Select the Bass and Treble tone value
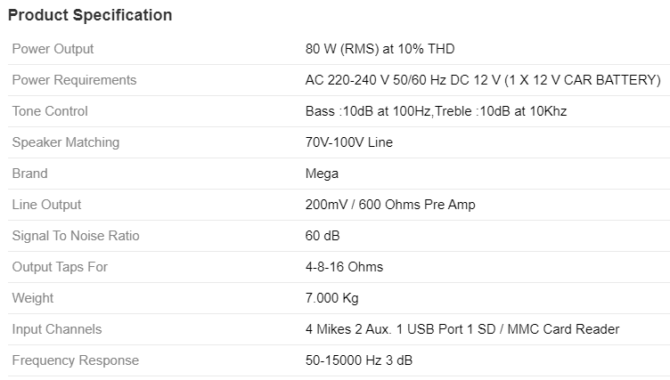670x380 pixels. [436, 111]
